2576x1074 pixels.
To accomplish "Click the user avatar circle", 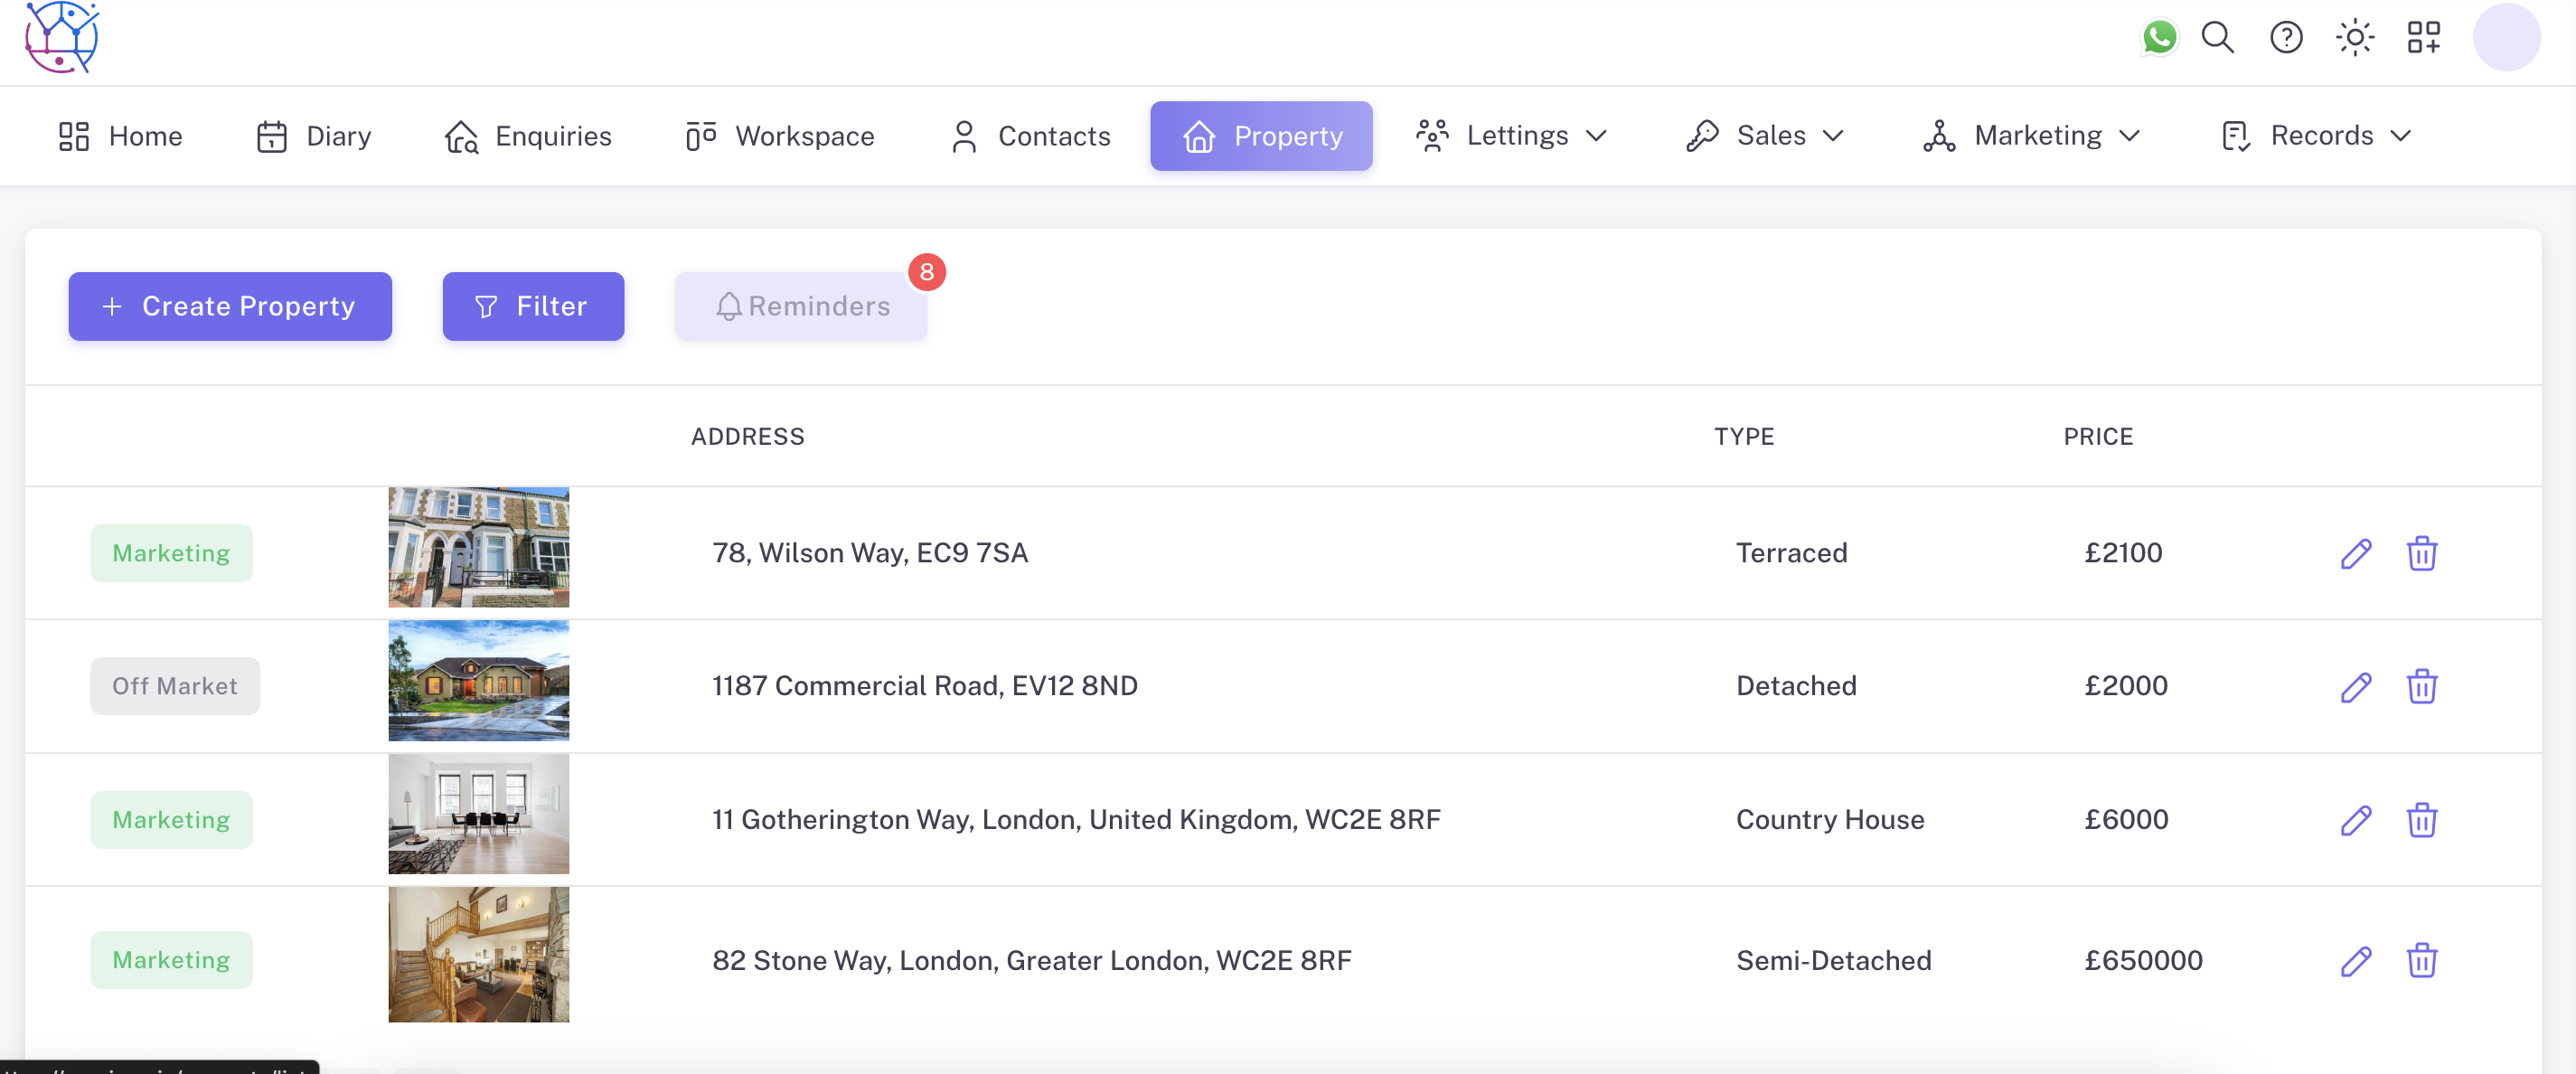I will 2506,38.
